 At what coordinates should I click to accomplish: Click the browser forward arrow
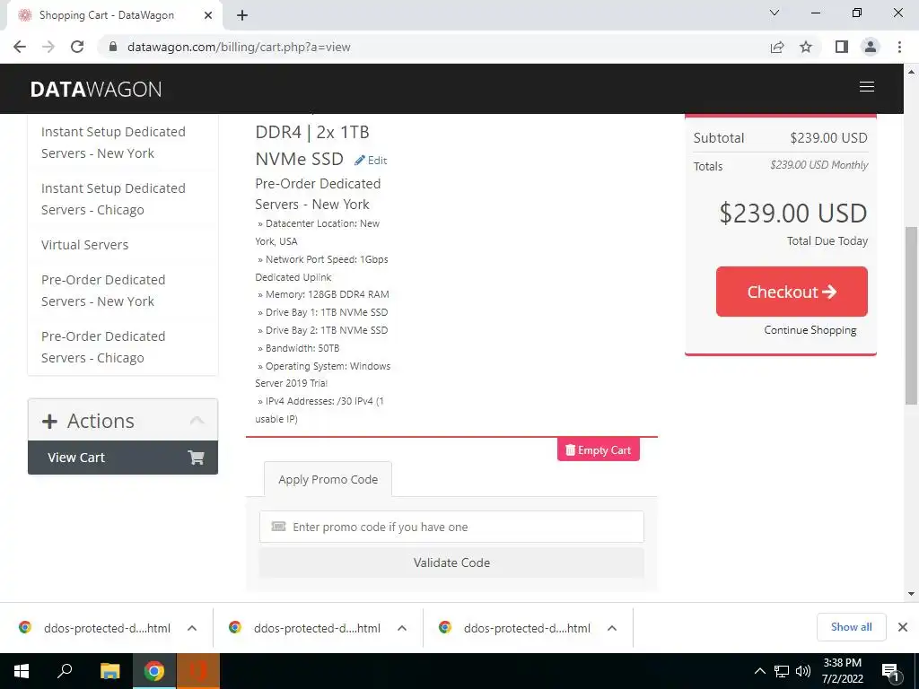click(48, 47)
